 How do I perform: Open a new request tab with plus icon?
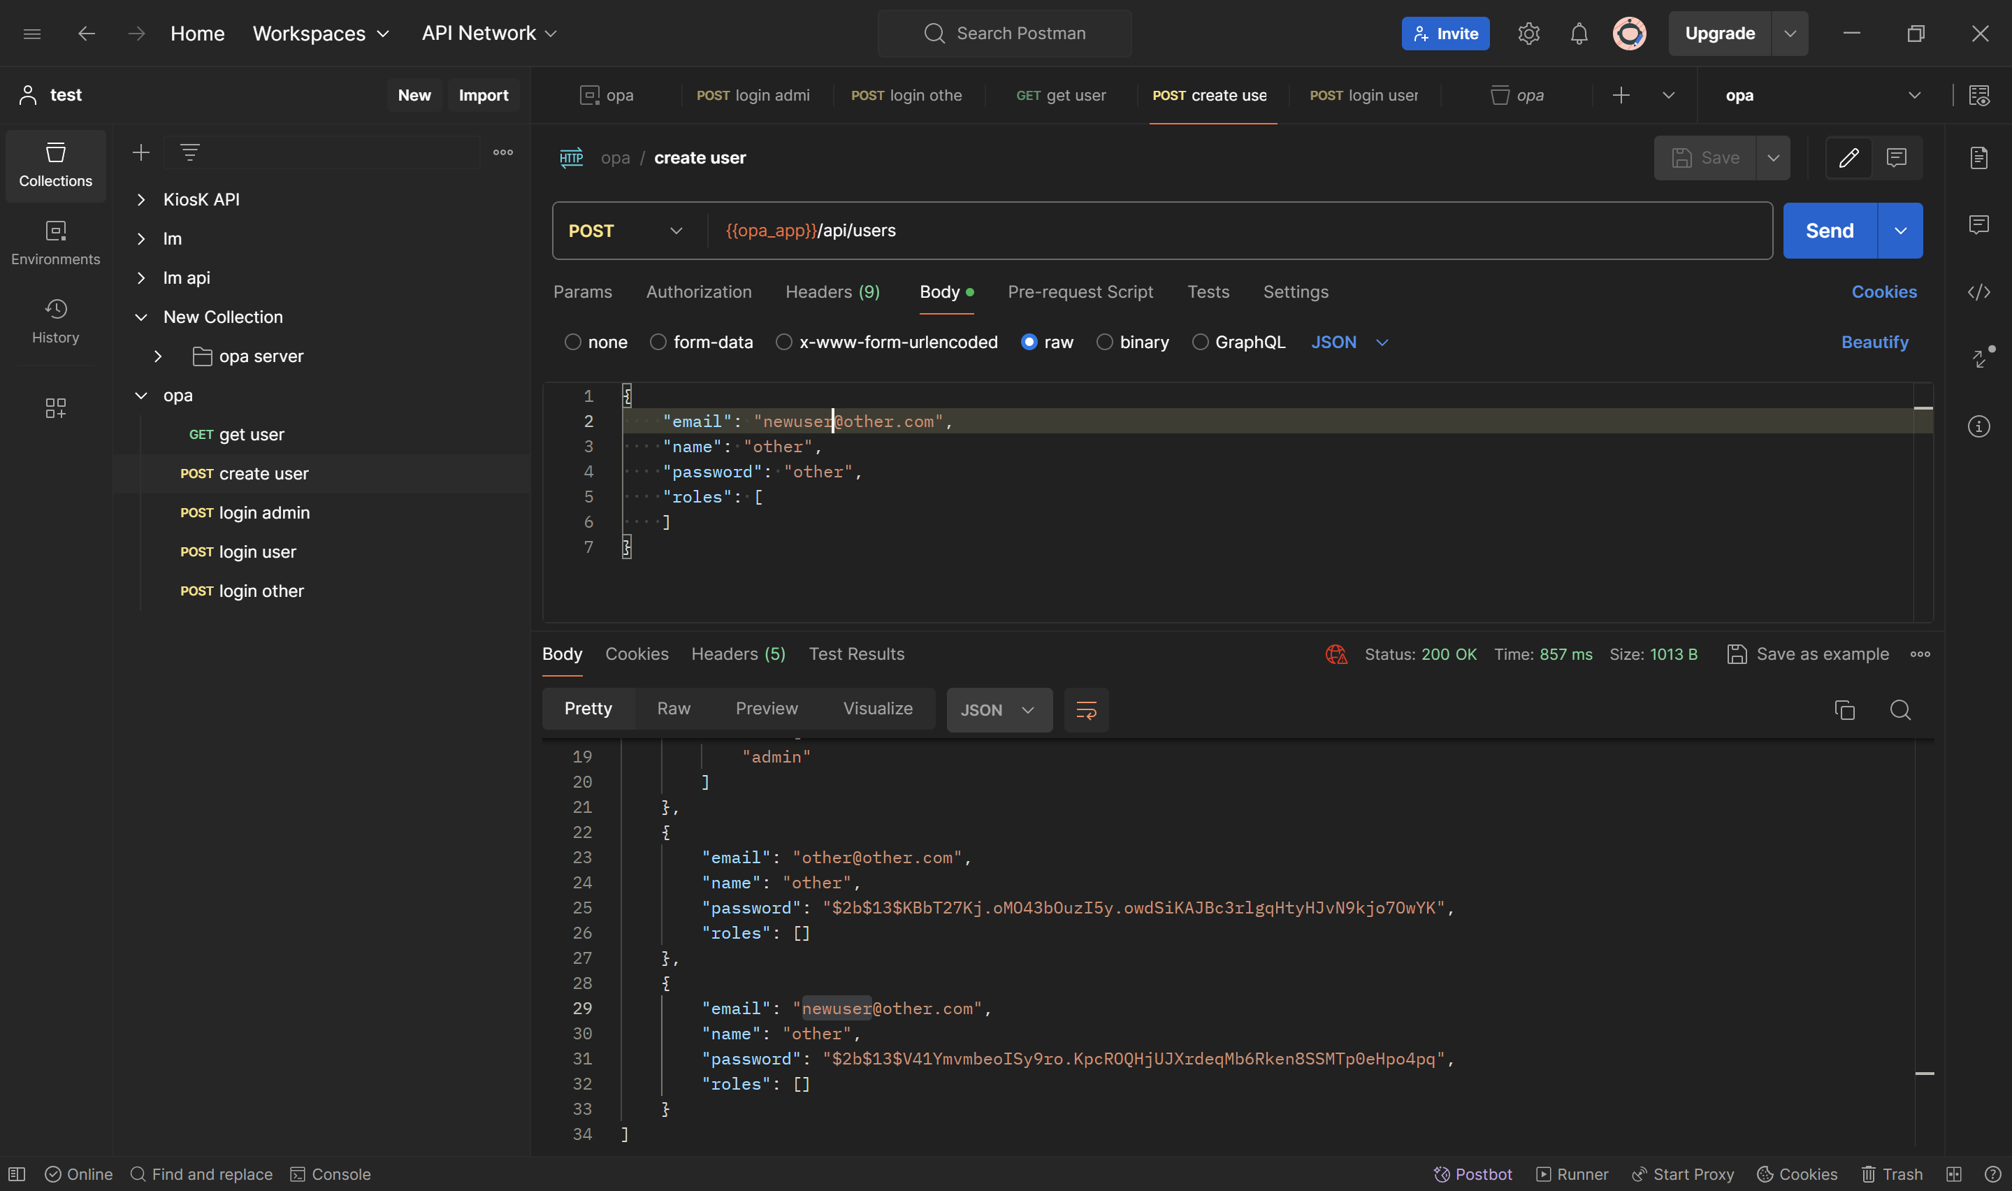(1621, 96)
